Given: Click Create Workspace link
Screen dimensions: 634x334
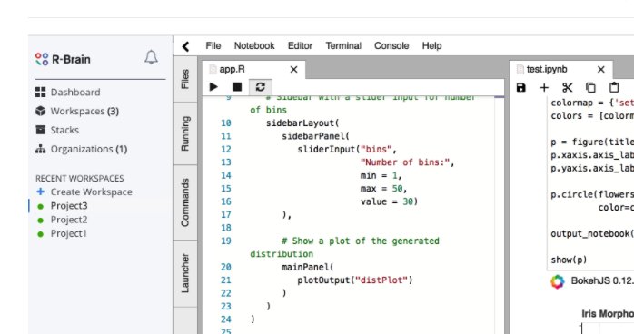Looking at the screenshot, I should click(92, 192).
